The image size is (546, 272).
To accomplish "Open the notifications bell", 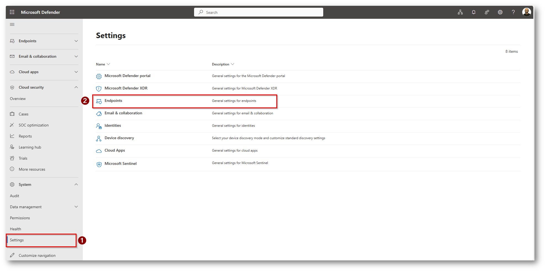I will (474, 12).
